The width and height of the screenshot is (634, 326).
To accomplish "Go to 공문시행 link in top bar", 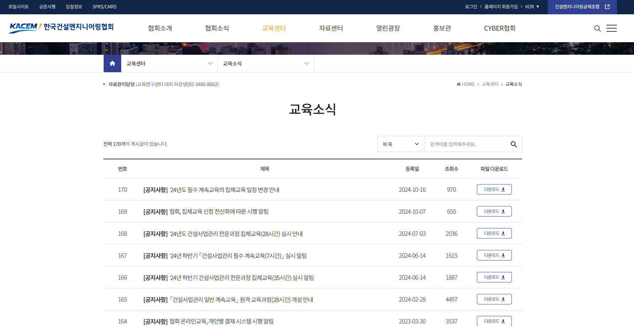I will 47,7.
